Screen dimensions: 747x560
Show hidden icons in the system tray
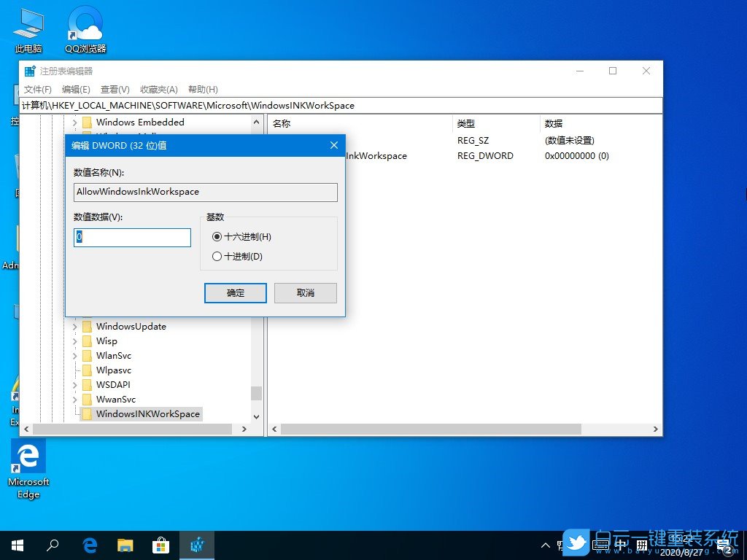(545, 545)
